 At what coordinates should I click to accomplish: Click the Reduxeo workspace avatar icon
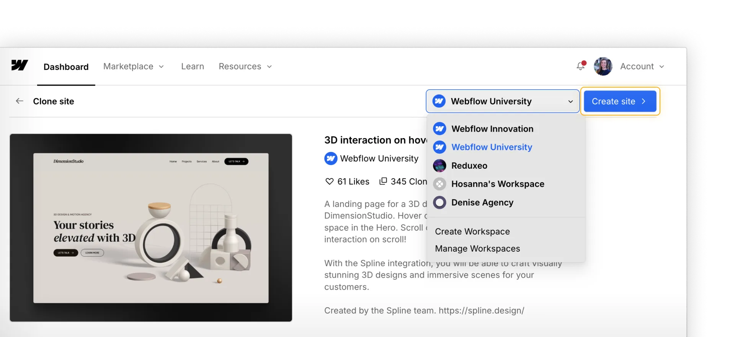[439, 166]
